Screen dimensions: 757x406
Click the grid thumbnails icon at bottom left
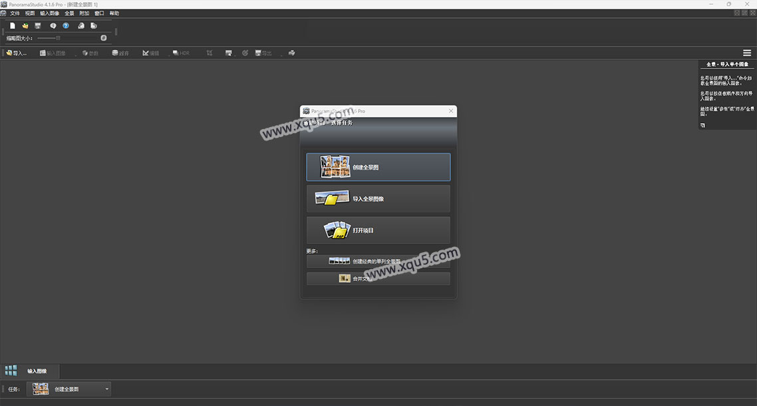[11, 371]
